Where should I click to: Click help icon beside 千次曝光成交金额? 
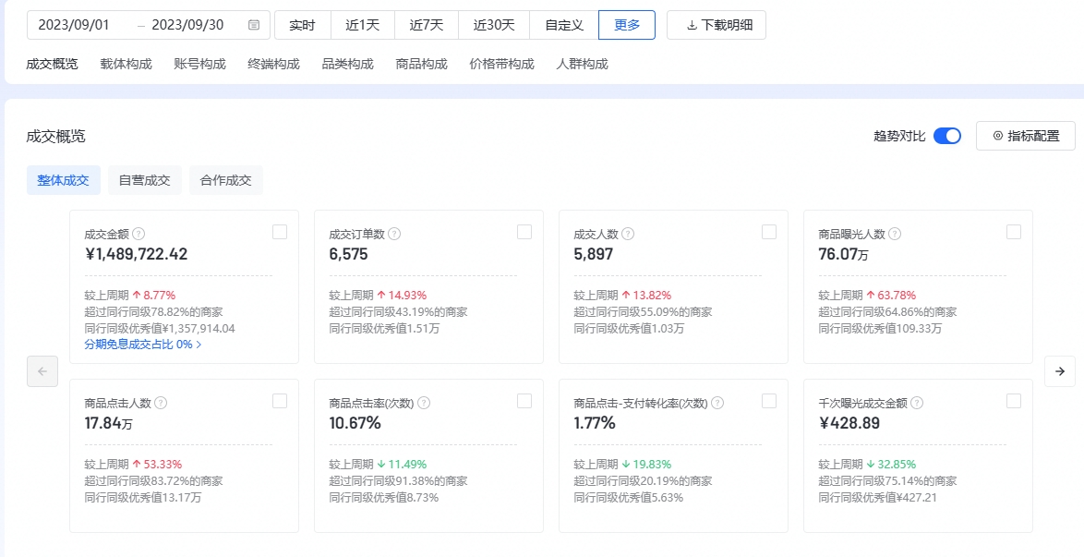(x=917, y=404)
